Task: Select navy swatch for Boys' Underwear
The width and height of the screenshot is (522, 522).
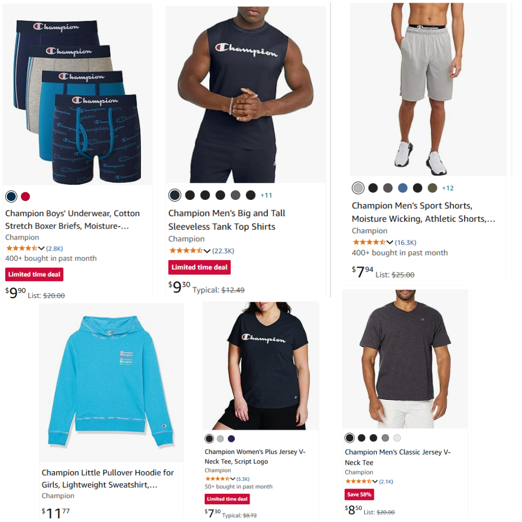Action: click(x=11, y=196)
